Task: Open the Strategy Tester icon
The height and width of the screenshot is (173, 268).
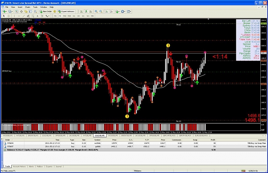Action: 35,12
